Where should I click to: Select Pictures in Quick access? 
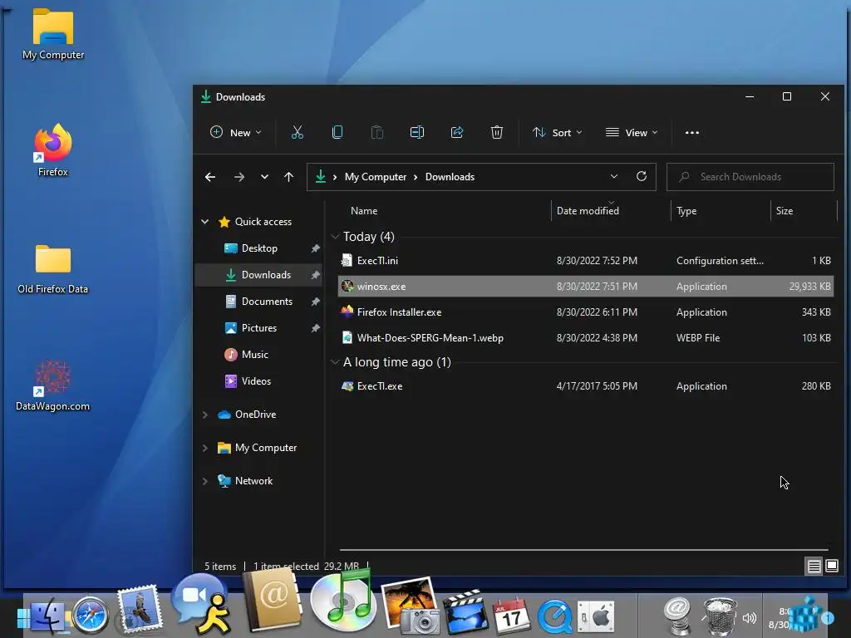pyautogui.click(x=259, y=328)
